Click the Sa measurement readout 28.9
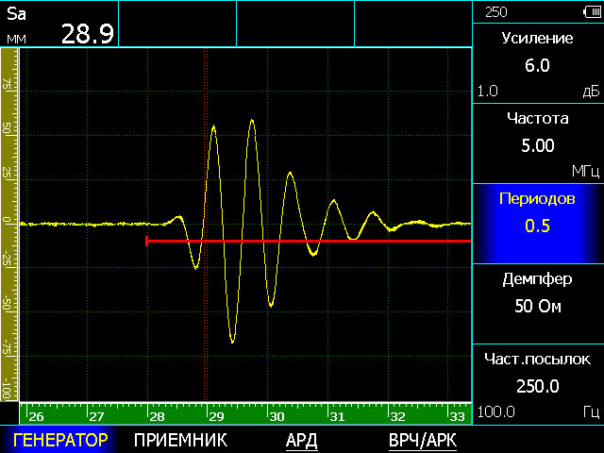 click(88, 35)
